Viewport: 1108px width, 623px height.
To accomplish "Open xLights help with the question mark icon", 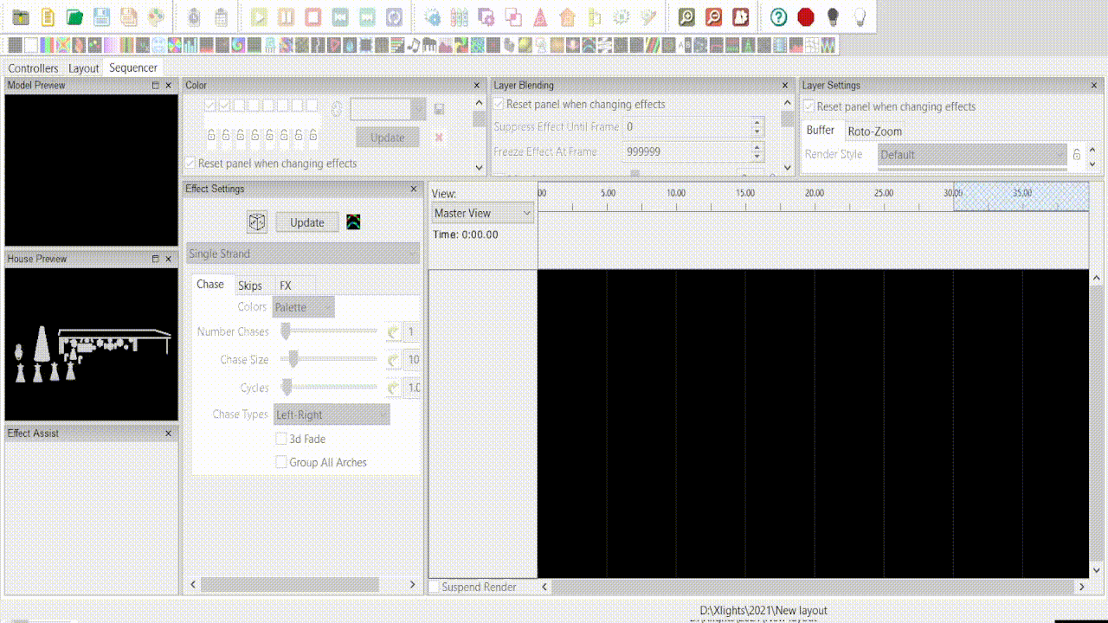I will (x=777, y=16).
